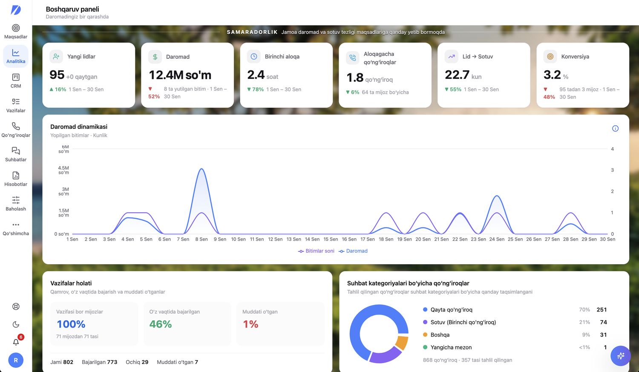Go to Vazifalar in sidebar
The width and height of the screenshot is (639, 372).
coord(16,105)
